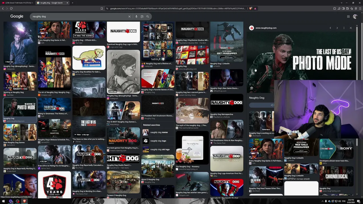Show the next image in the preview panel

[x=337, y=28]
